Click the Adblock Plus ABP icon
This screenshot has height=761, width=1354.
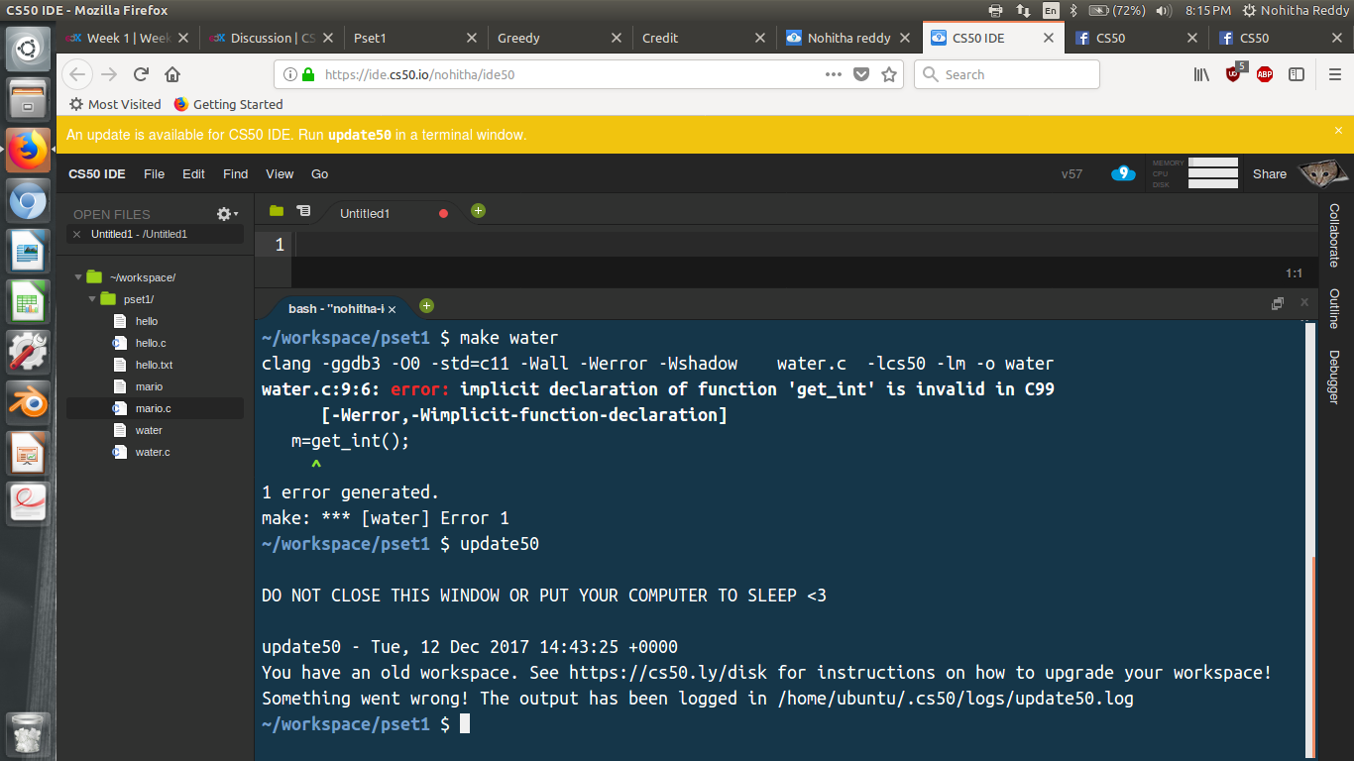(1265, 74)
